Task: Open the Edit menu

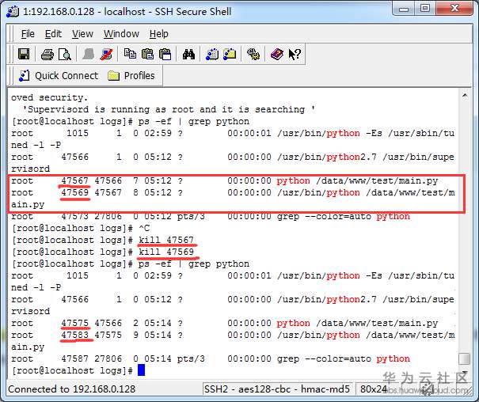Action: (53, 34)
